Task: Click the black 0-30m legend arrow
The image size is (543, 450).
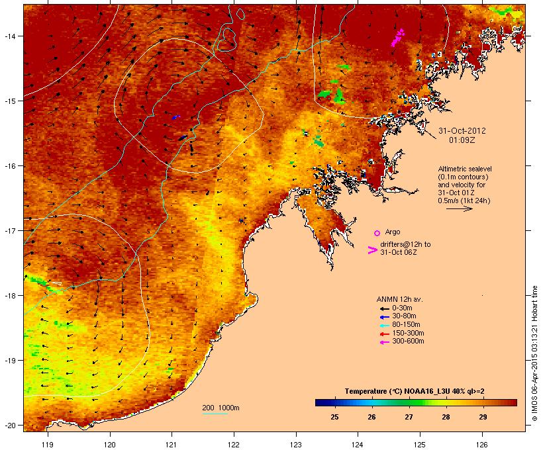Action: (x=384, y=308)
